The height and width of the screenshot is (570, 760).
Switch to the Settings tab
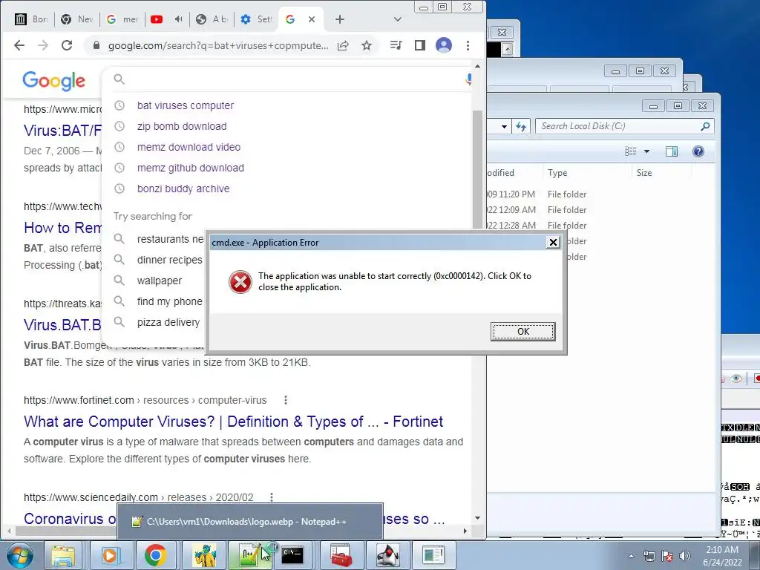(257, 19)
